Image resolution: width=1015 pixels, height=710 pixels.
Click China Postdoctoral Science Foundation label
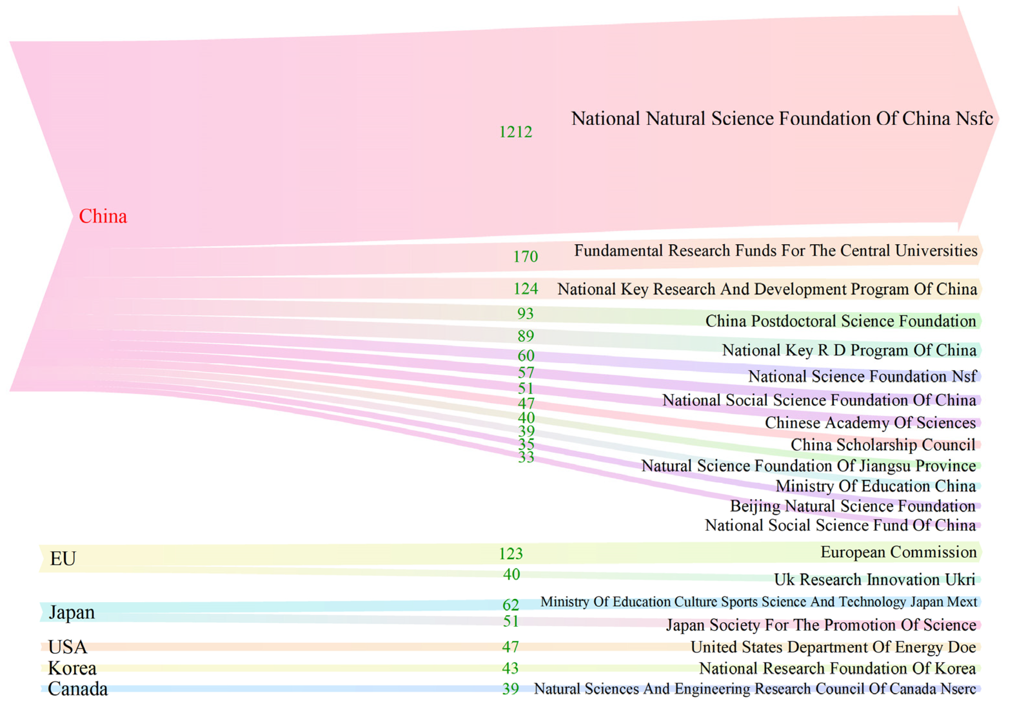pos(841,321)
